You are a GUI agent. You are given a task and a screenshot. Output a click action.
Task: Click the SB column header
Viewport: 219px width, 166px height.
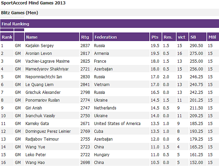click(x=193, y=37)
